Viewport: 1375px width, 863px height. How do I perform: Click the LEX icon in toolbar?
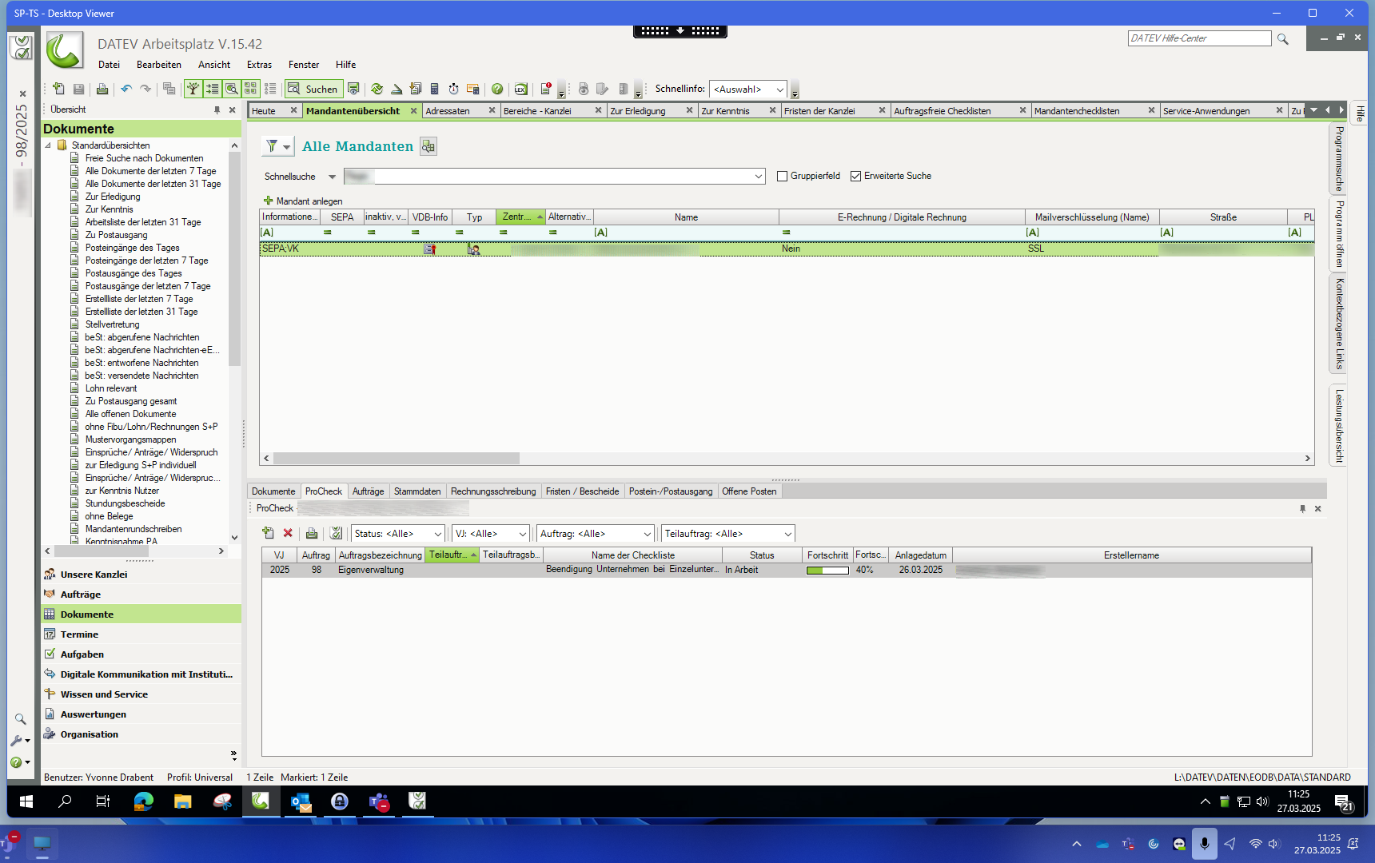[x=520, y=89]
